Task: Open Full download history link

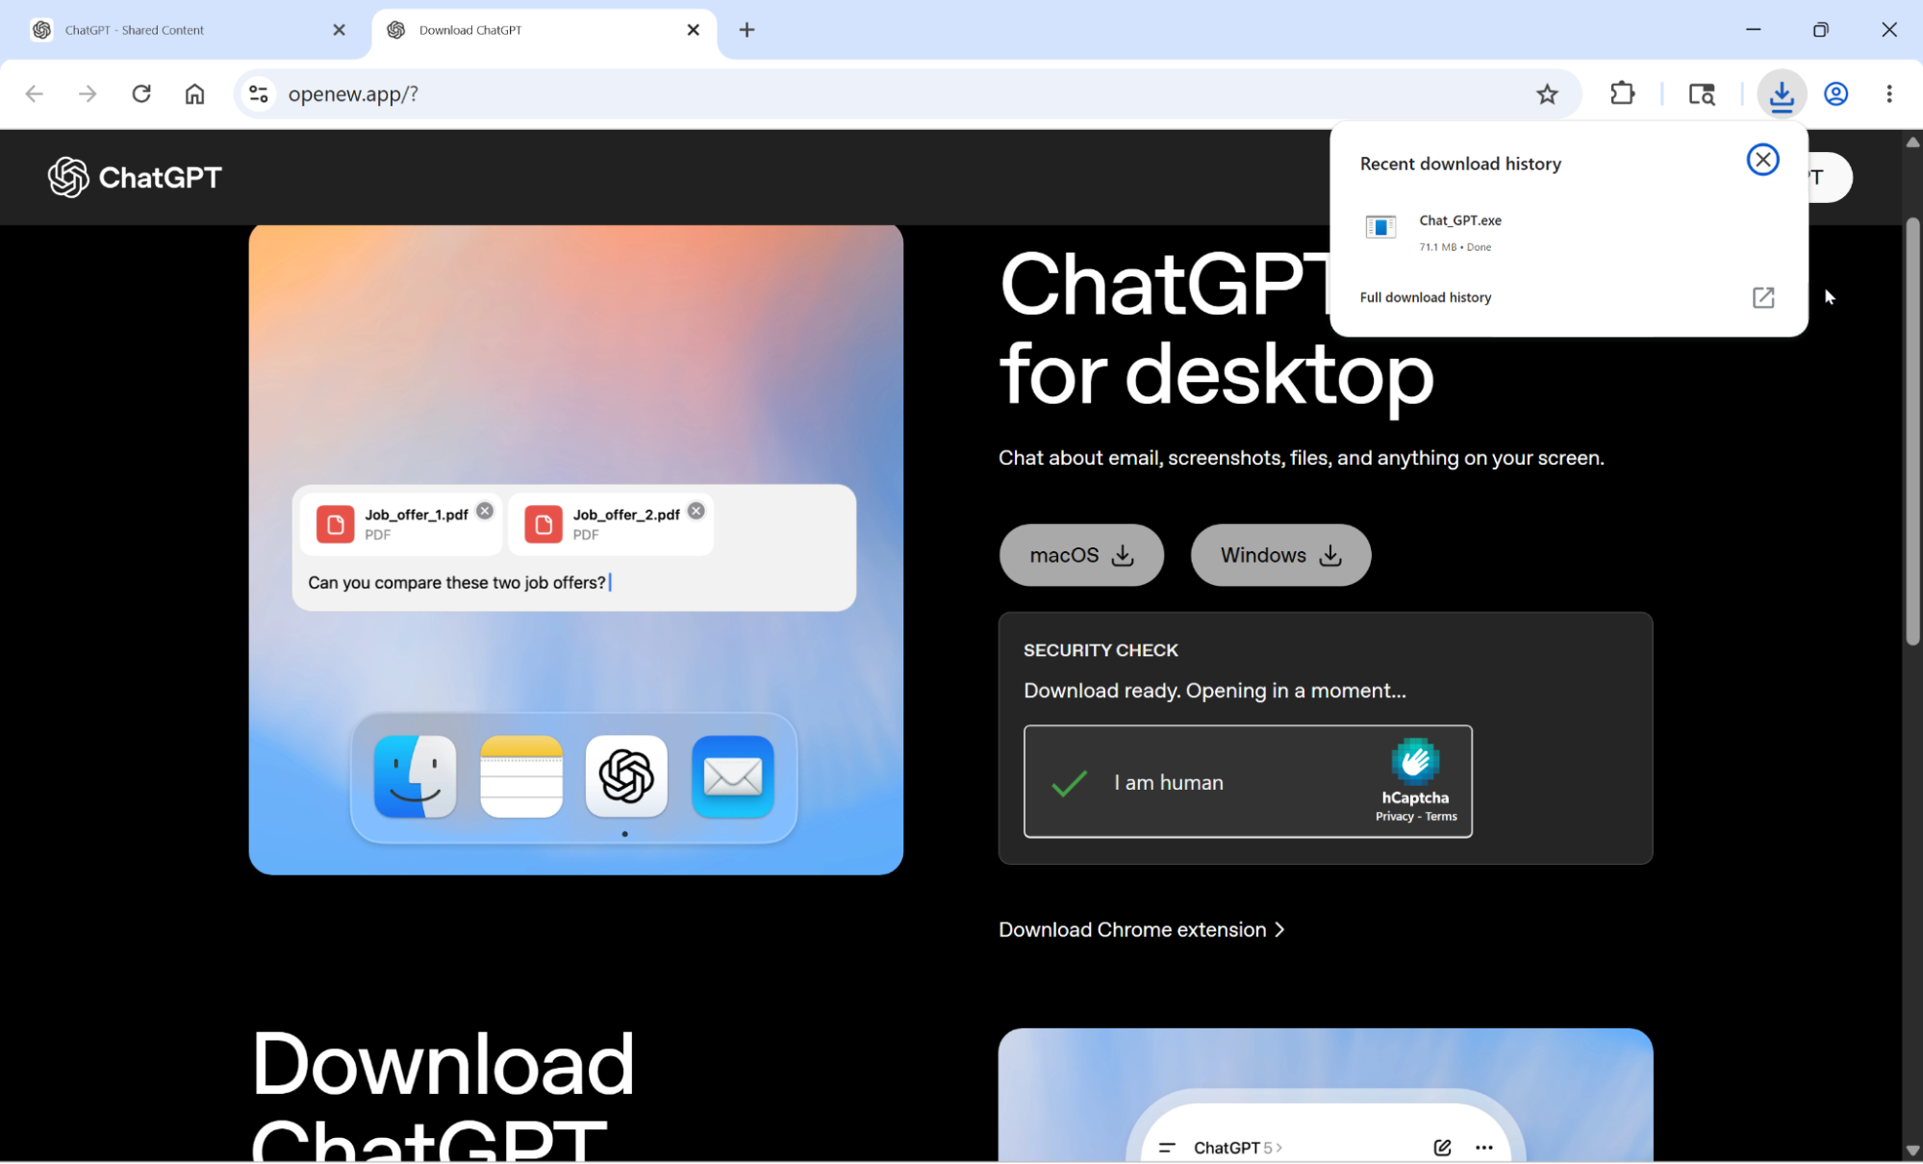Action: pyautogui.click(x=1425, y=297)
